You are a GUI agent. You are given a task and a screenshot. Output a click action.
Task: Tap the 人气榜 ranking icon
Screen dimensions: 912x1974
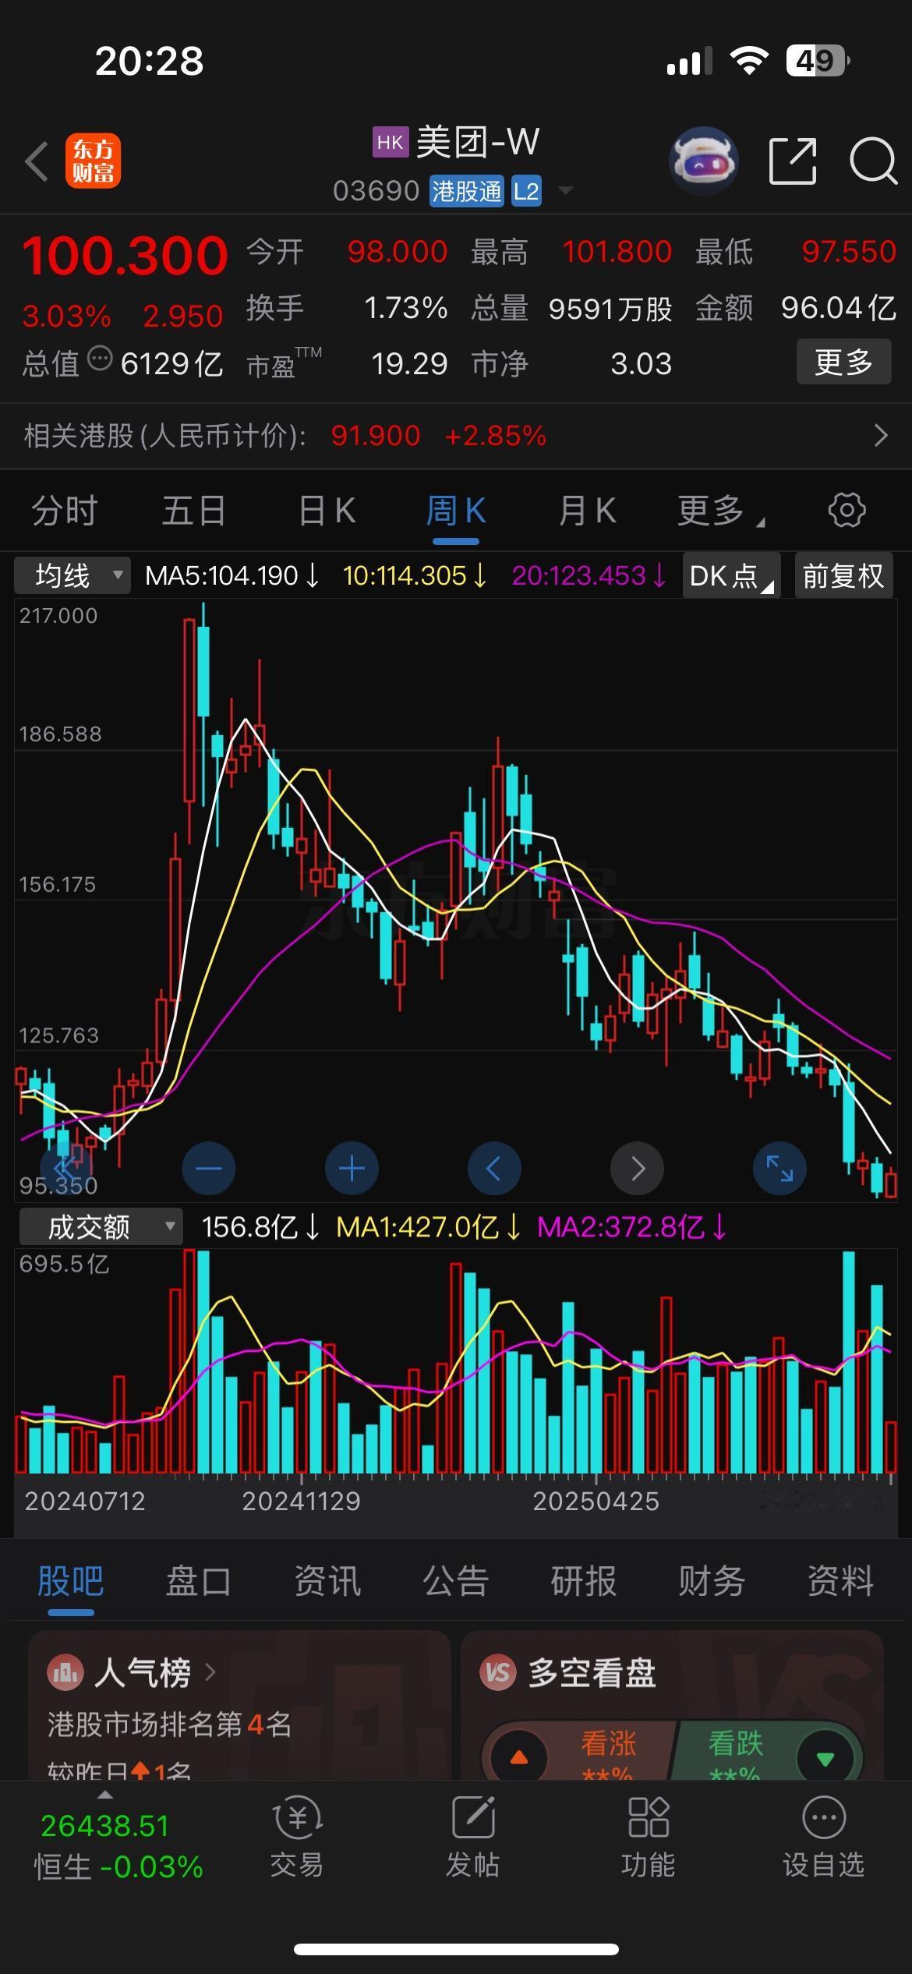[65, 1672]
